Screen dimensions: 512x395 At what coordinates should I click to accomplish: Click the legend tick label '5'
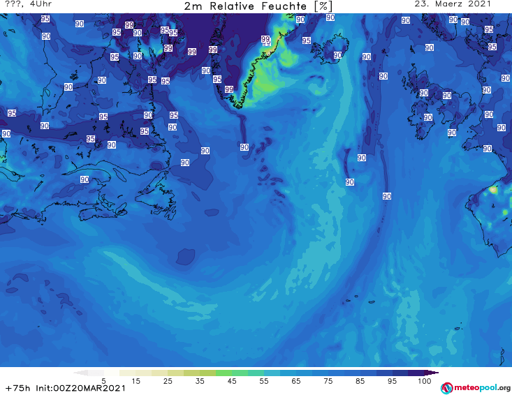coord(103,381)
